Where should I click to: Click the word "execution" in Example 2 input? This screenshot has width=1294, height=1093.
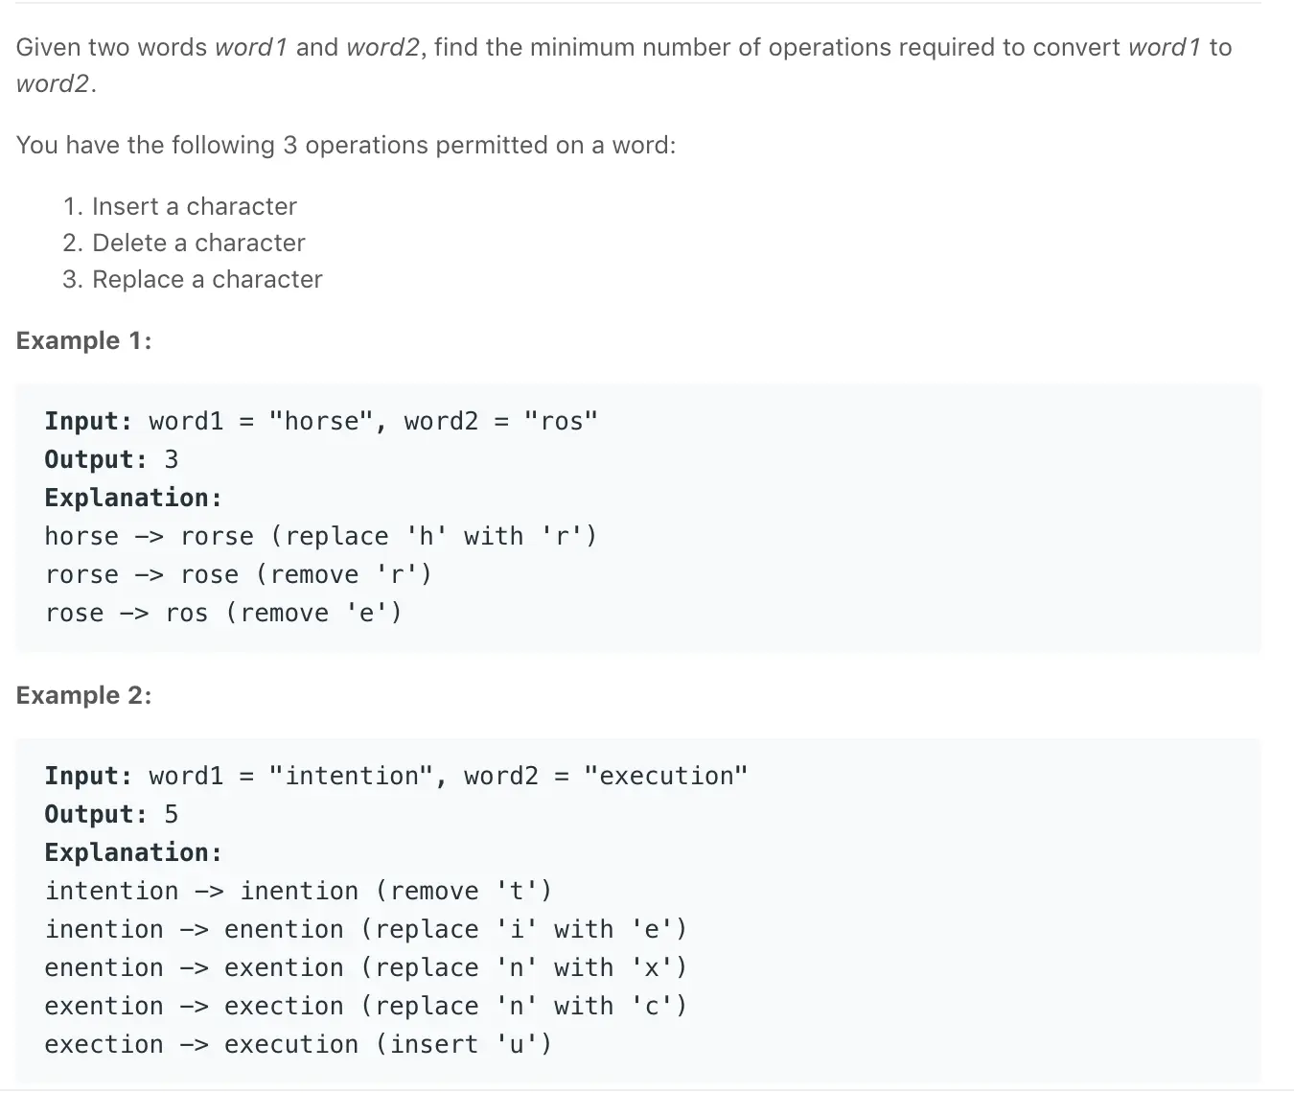pos(665,776)
